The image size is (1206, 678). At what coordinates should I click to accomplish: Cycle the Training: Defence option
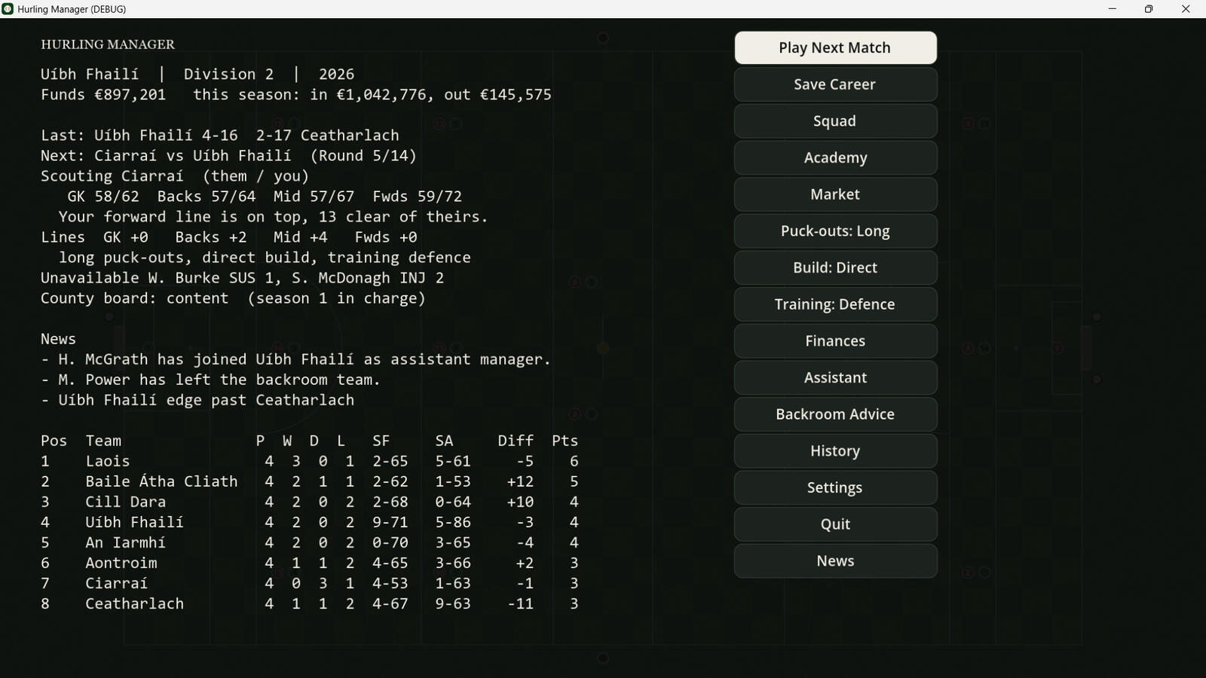click(x=835, y=304)
